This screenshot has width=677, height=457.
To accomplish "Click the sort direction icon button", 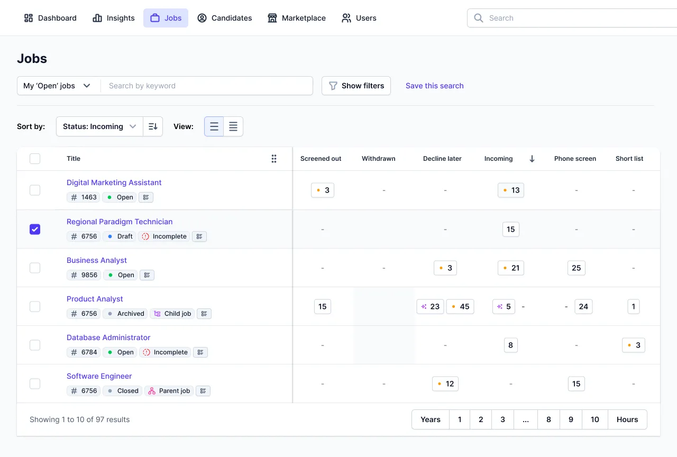I will tap(153, 126).
